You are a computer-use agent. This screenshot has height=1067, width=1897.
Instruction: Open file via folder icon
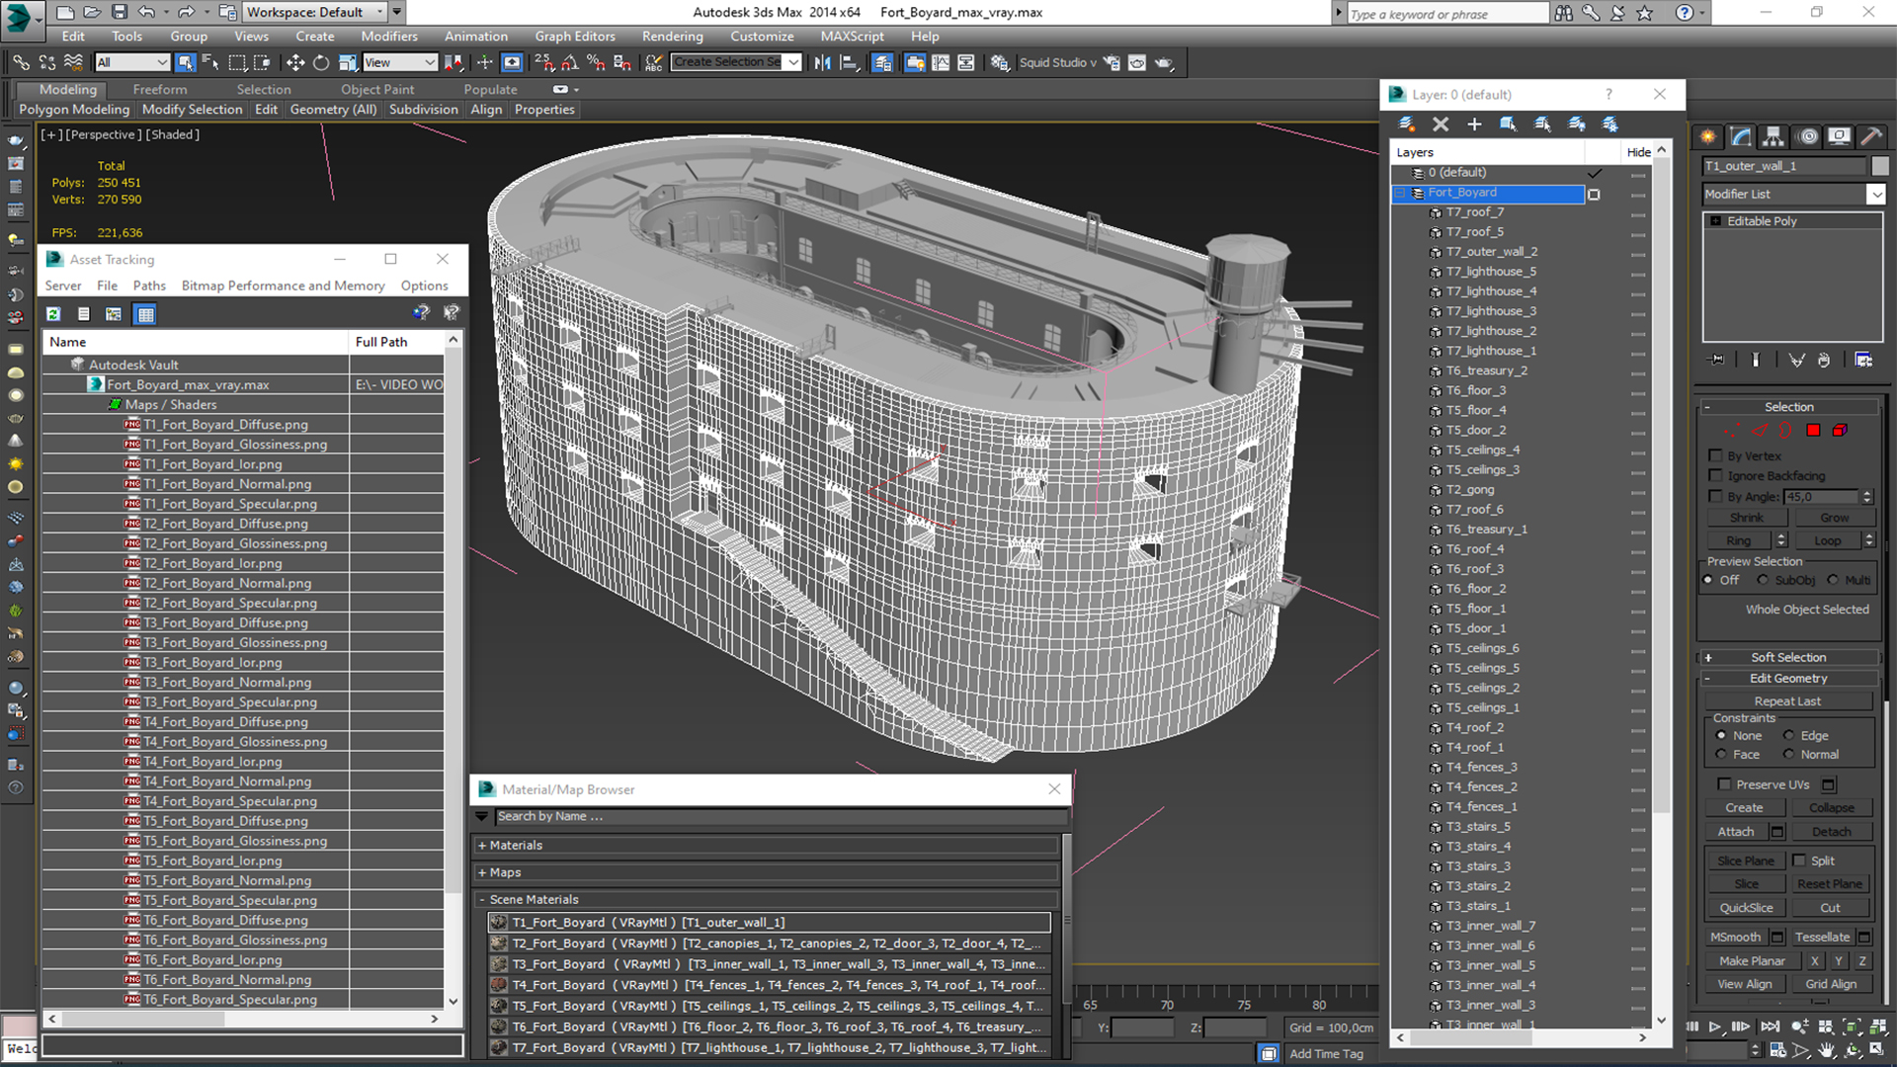[x=92, y=12]
